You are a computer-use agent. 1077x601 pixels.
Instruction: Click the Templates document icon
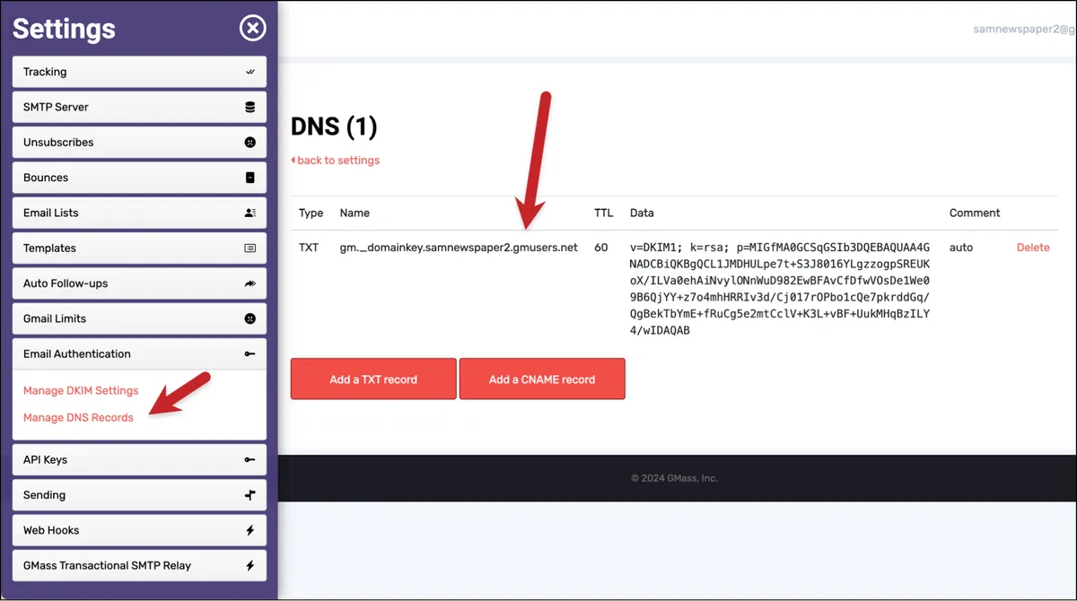coord(250,248)
